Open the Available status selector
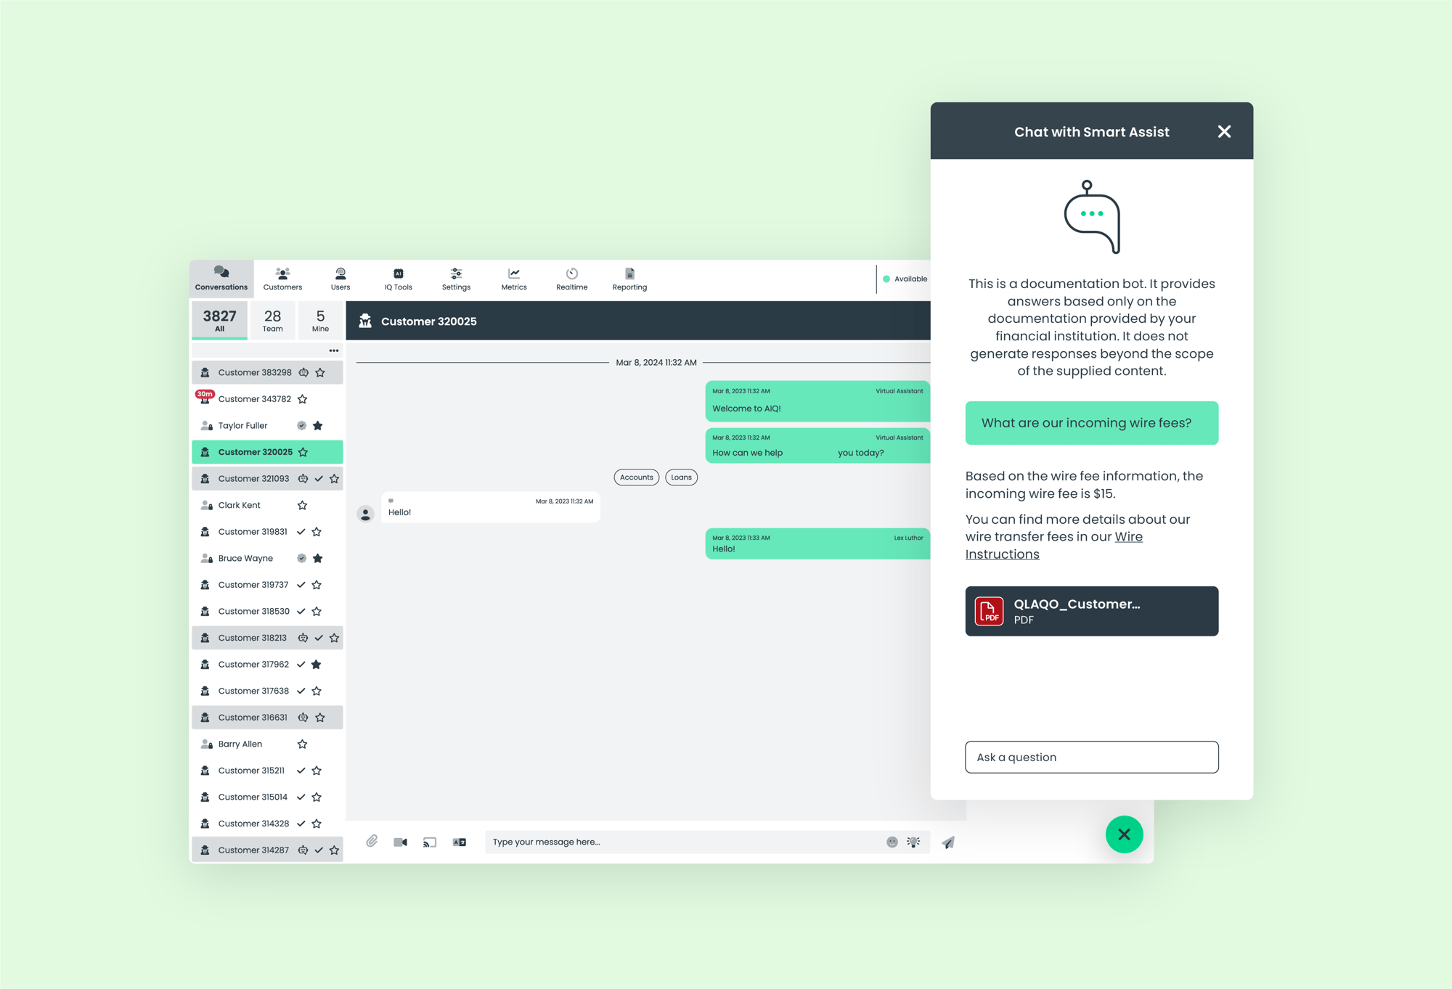 point(905,279)
